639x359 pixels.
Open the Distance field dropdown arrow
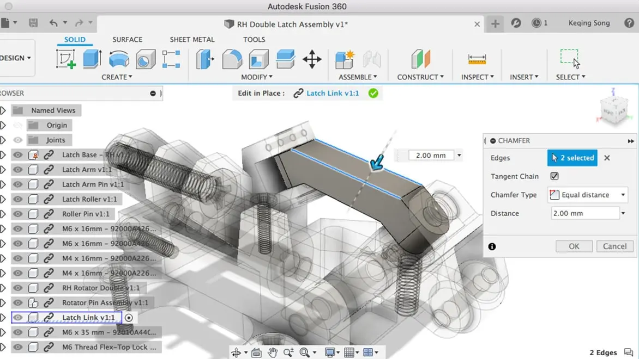pos(623,213)
